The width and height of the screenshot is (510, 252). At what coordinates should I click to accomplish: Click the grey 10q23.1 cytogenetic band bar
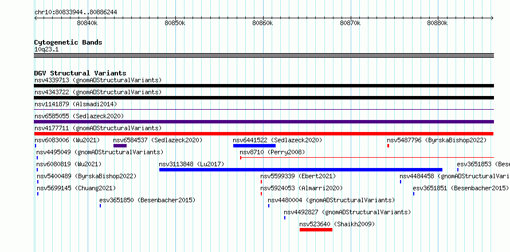[x=264, y=55]
